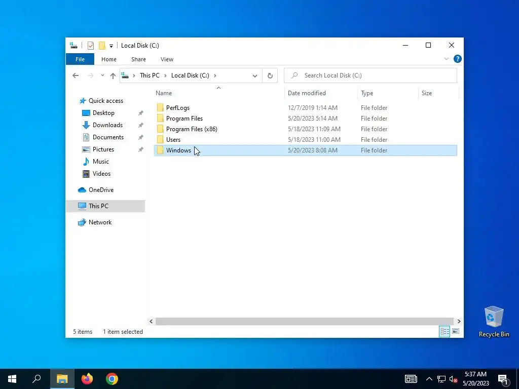Screen dimensions: 519x389
Task: Open Downloads in the navigation pane
Action: pyautogui.click(x=107, y=125)
